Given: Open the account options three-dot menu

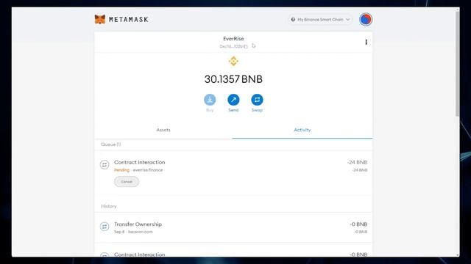Looking at the screenshot, I should (x=366, y=42).
